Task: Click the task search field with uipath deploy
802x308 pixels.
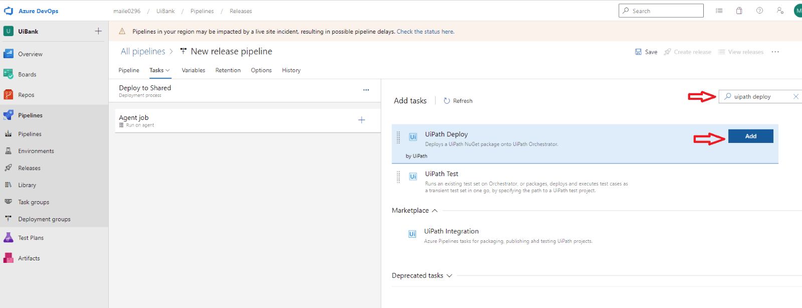Action: [759, 96]
